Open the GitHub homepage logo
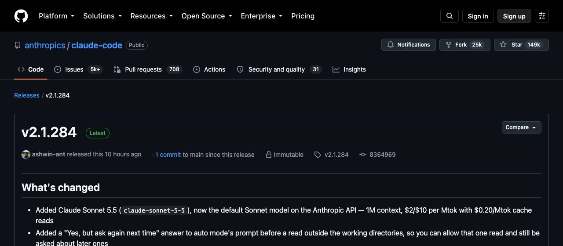Screen dimensions: 563x246 21,16
